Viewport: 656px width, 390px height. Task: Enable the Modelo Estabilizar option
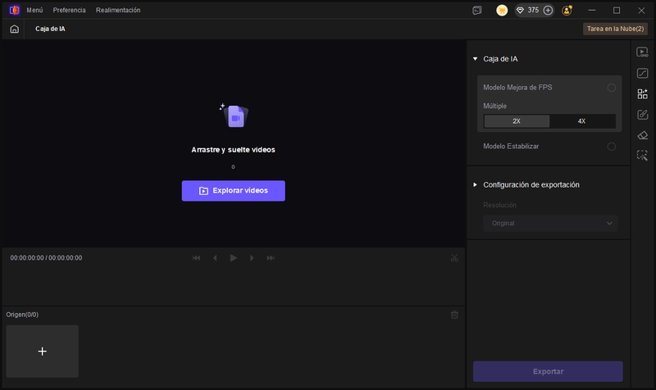[611, 147]
